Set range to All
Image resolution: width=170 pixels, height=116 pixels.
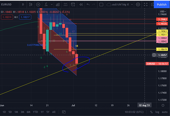coord(54,112)
